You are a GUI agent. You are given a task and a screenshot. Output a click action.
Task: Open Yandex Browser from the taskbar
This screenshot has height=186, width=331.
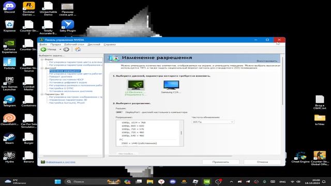coord(161,181)
